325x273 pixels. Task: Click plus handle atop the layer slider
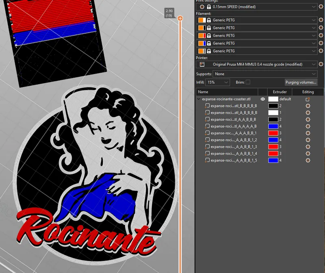[180, 18]
